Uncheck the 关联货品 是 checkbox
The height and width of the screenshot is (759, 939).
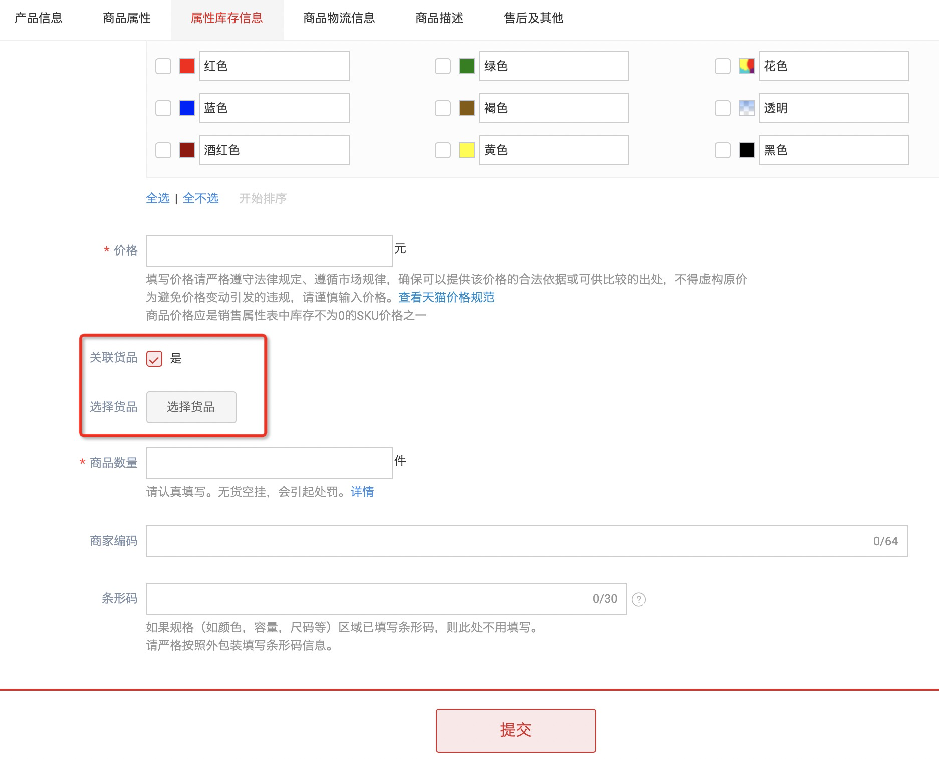coord(154,359)
